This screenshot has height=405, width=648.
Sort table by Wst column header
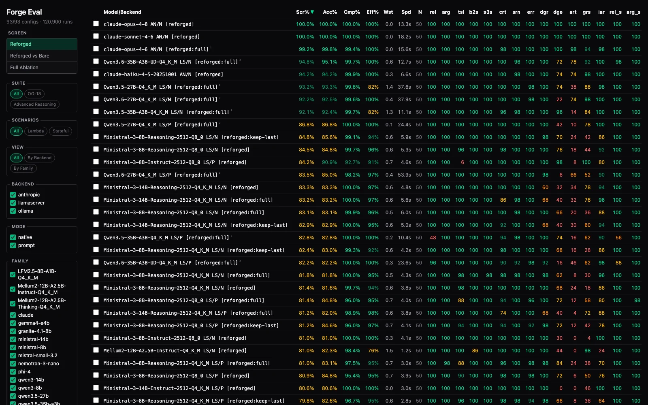point(388,12)
